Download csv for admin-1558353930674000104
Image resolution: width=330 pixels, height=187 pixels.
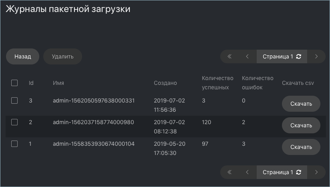point(301,147)
